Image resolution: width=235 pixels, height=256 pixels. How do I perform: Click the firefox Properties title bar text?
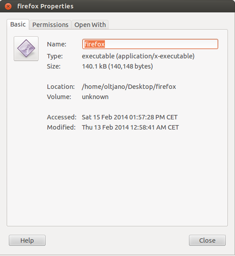(x=45, y=6)
